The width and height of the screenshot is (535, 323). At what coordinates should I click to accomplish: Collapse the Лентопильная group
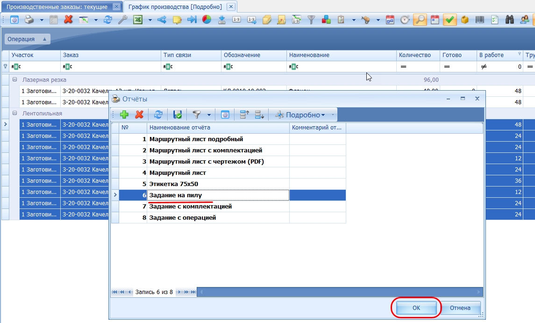[x=14, y=113]
